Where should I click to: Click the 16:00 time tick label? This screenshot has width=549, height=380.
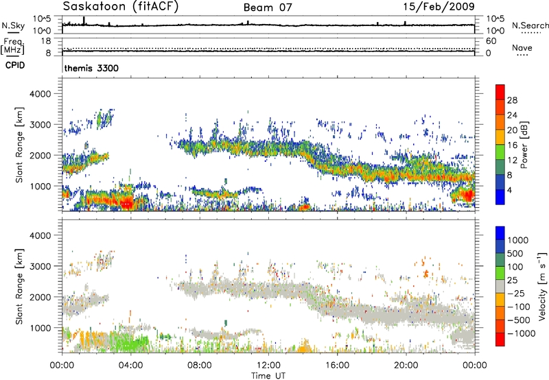pos(337,366)
